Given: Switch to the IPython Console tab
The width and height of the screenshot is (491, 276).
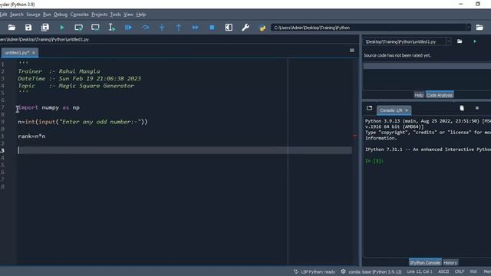Looking at the screenshot, I should click(x=425, y=263).
